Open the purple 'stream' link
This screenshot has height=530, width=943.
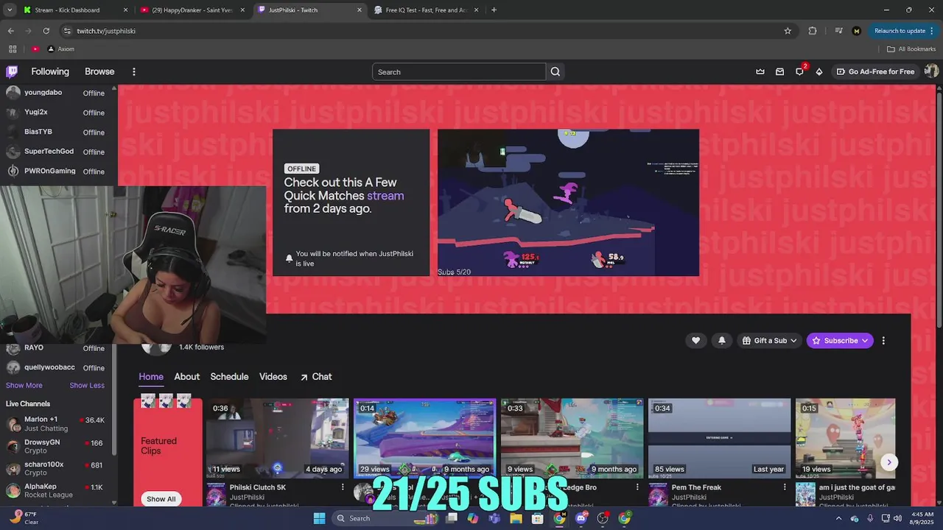(385, 196)
